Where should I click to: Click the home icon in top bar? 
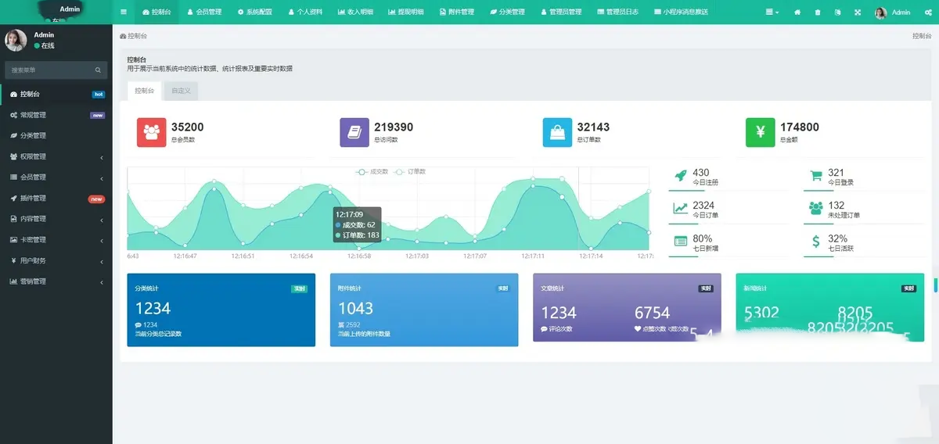797,13
